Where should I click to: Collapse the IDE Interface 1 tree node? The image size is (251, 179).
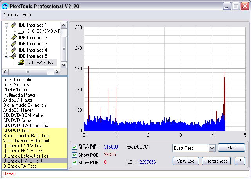point(6,25)
